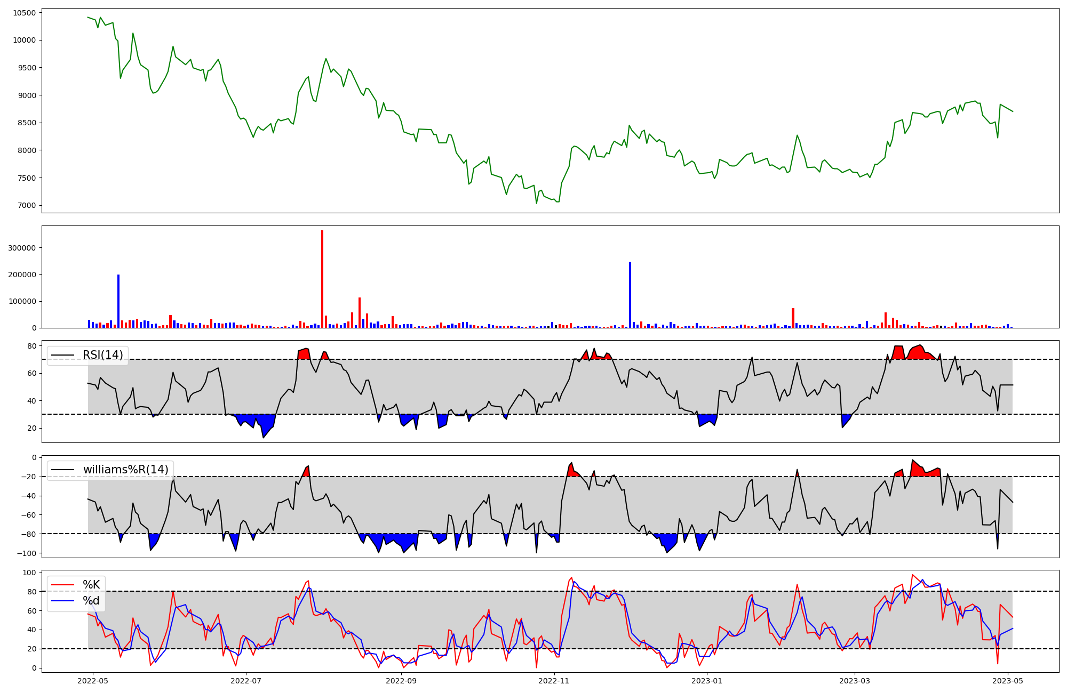Click the 2023-03 x-axis date label
Image resolution: width=1067 pixels, height=693 pixels.
855,681
